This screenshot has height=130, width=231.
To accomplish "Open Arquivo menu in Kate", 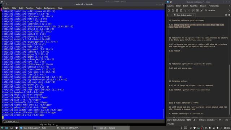I will 170,6.
